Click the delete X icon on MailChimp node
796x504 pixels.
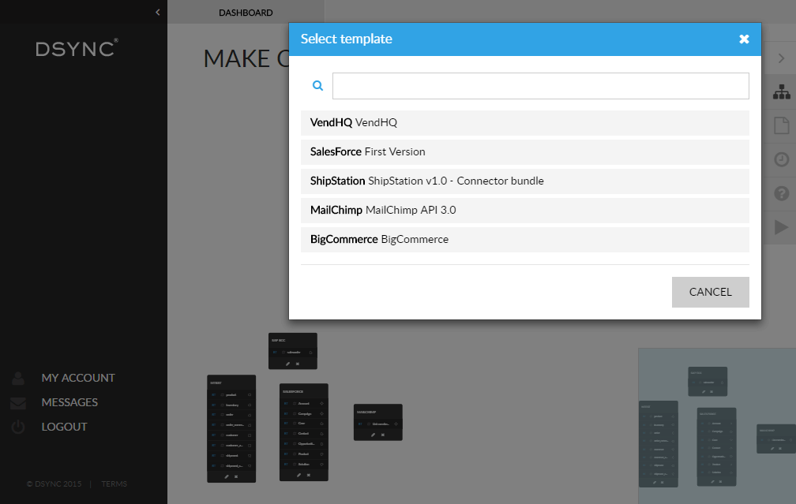[x=383, y=435]
